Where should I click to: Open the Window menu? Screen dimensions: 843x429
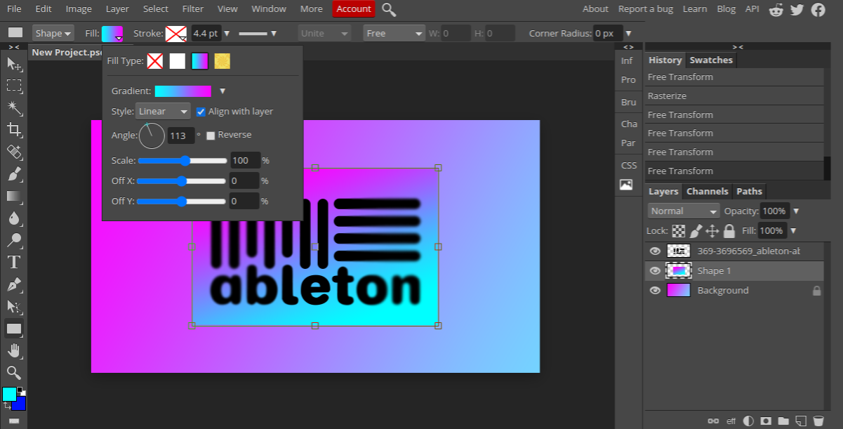[x=269, y=9]
